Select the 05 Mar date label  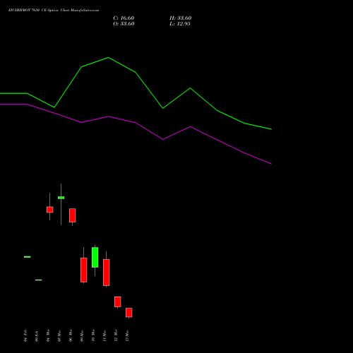click(x=59, y=335)
